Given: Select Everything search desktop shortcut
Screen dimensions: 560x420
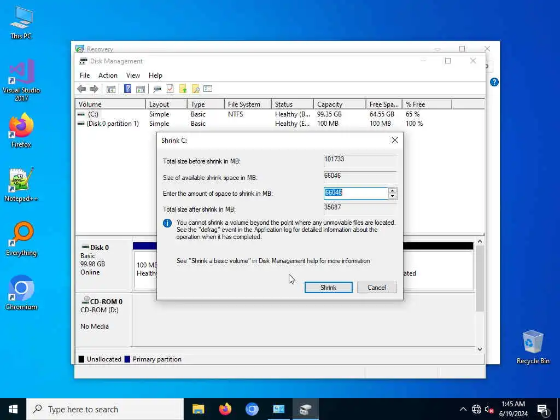Looking at the screenshot, I should [x=21, y=239].
